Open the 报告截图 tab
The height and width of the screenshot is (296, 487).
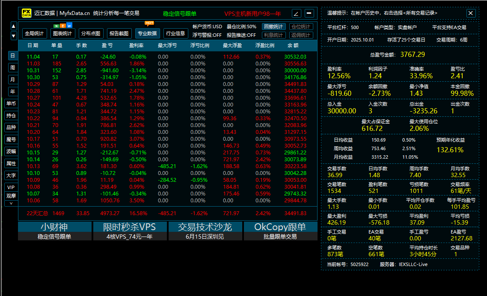pos(119,33)
